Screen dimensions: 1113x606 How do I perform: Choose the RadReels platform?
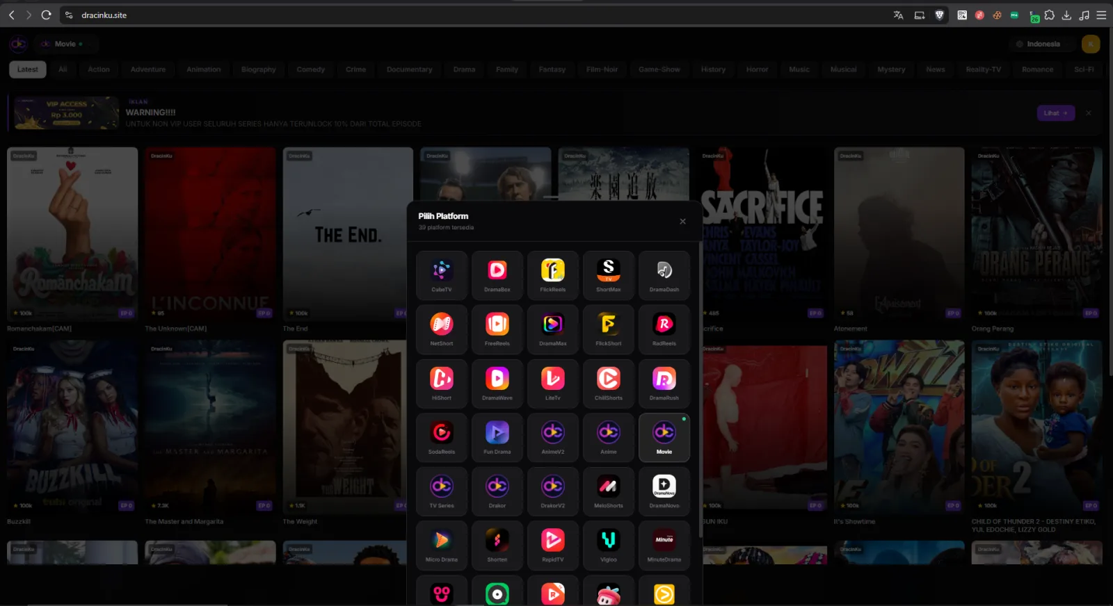664,329
